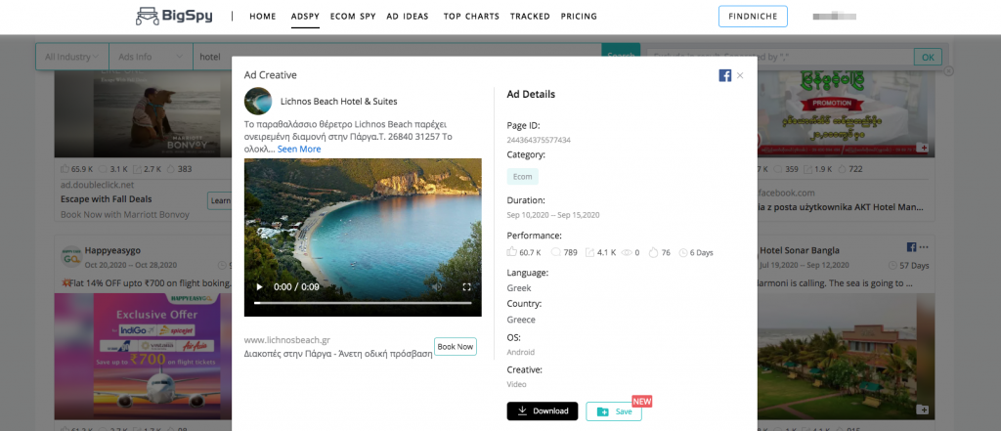
Task: Open the Hotel Sonar Bangla ad title
Action: click(x=800, y=250)
